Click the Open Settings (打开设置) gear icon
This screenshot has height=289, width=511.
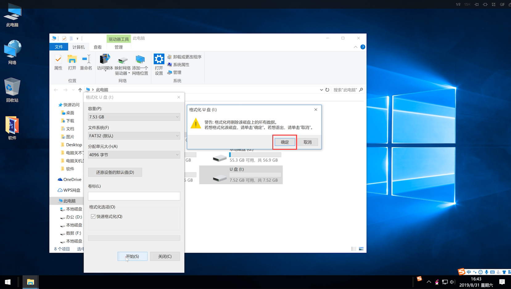(x=159, y=64)
